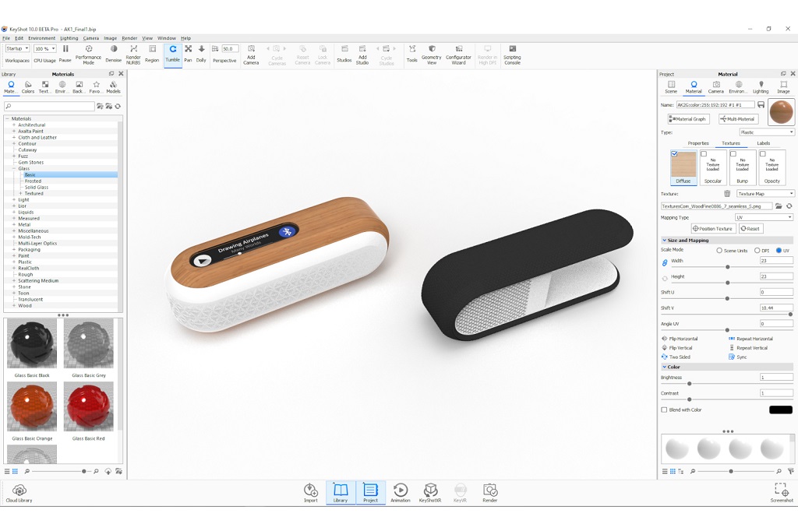The height and width of the screenshot is (531, 798).
Task: Click the Import button in bottom bar
Action: click(x=310, y=493)
